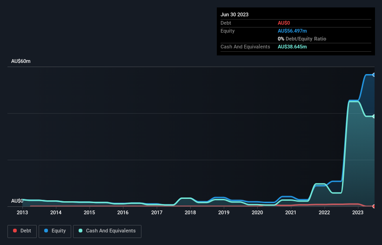Screen dimensions: 382x245
Task: Click the AU$60m y-axis label
Action: click(21, 61)
